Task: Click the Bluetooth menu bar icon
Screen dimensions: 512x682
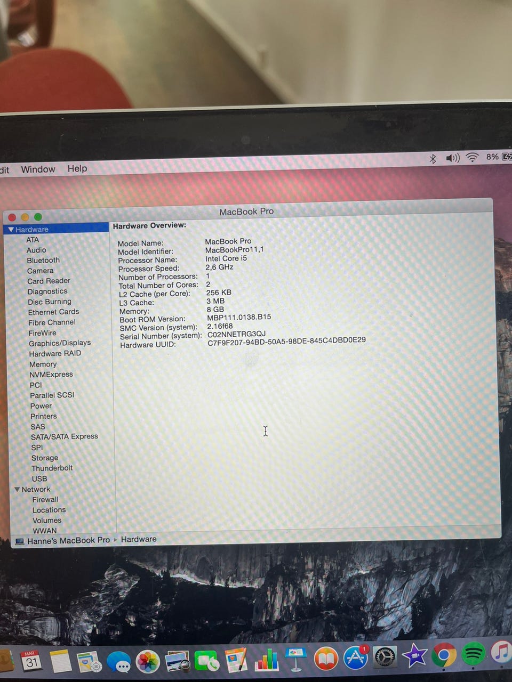Action: [x=433, y=159]
